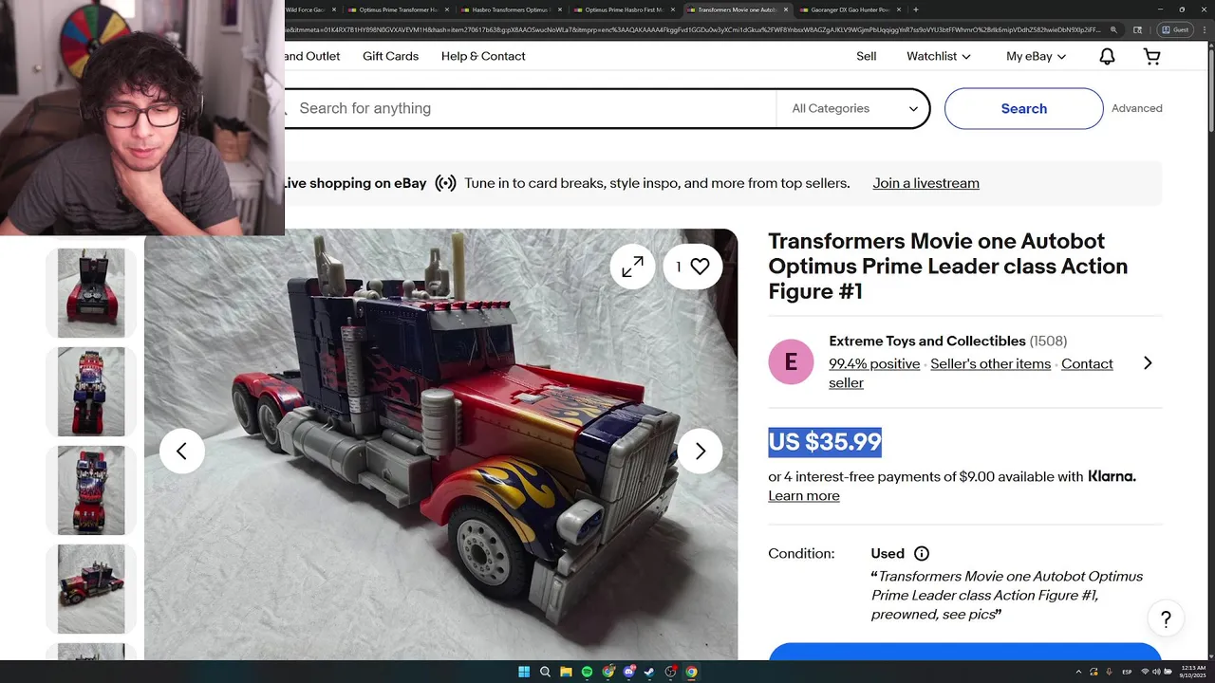Open Spotify from the taskbar
Viewport: 1215px width, 683px height.
click(587, 672)
